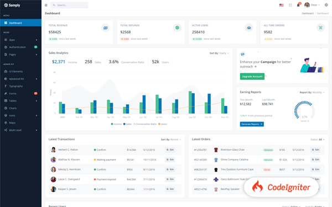
Task: Expand the Advanced Kit sidebar menu
Action: click(x=21, y=79)
